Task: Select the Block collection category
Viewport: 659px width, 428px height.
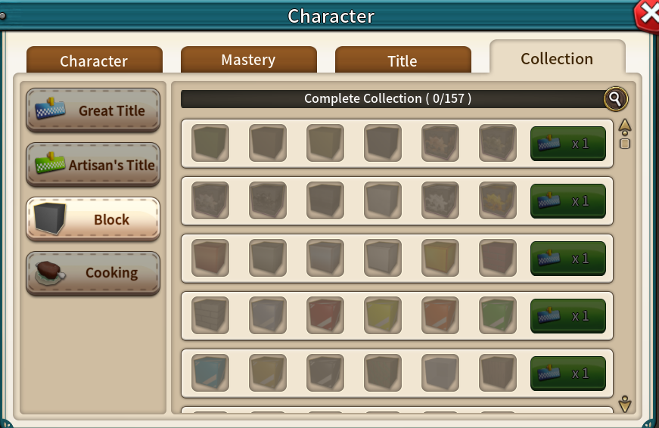Action: pyautogui.click(x=93, y=219)
